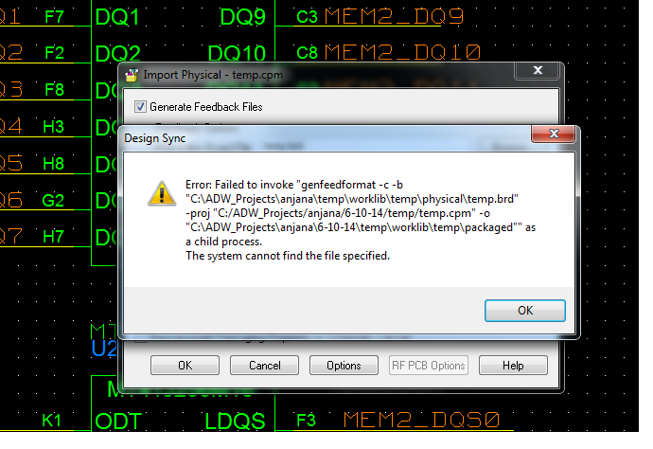This screenshot has height=449, width=653.
Task: Select the MEM2_DQ9 net label
Action: pyautogui.click(x=394, y=17)
